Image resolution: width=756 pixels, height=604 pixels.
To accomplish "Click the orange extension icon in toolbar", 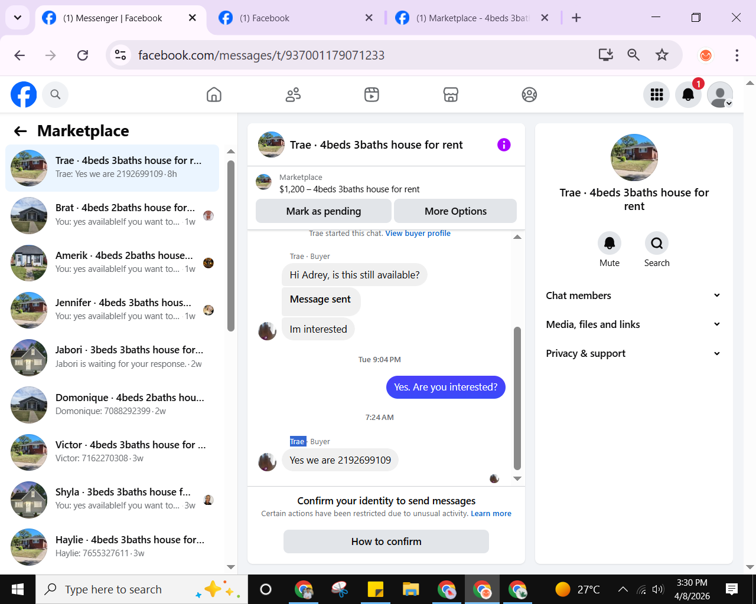I will tap(705, 55).
